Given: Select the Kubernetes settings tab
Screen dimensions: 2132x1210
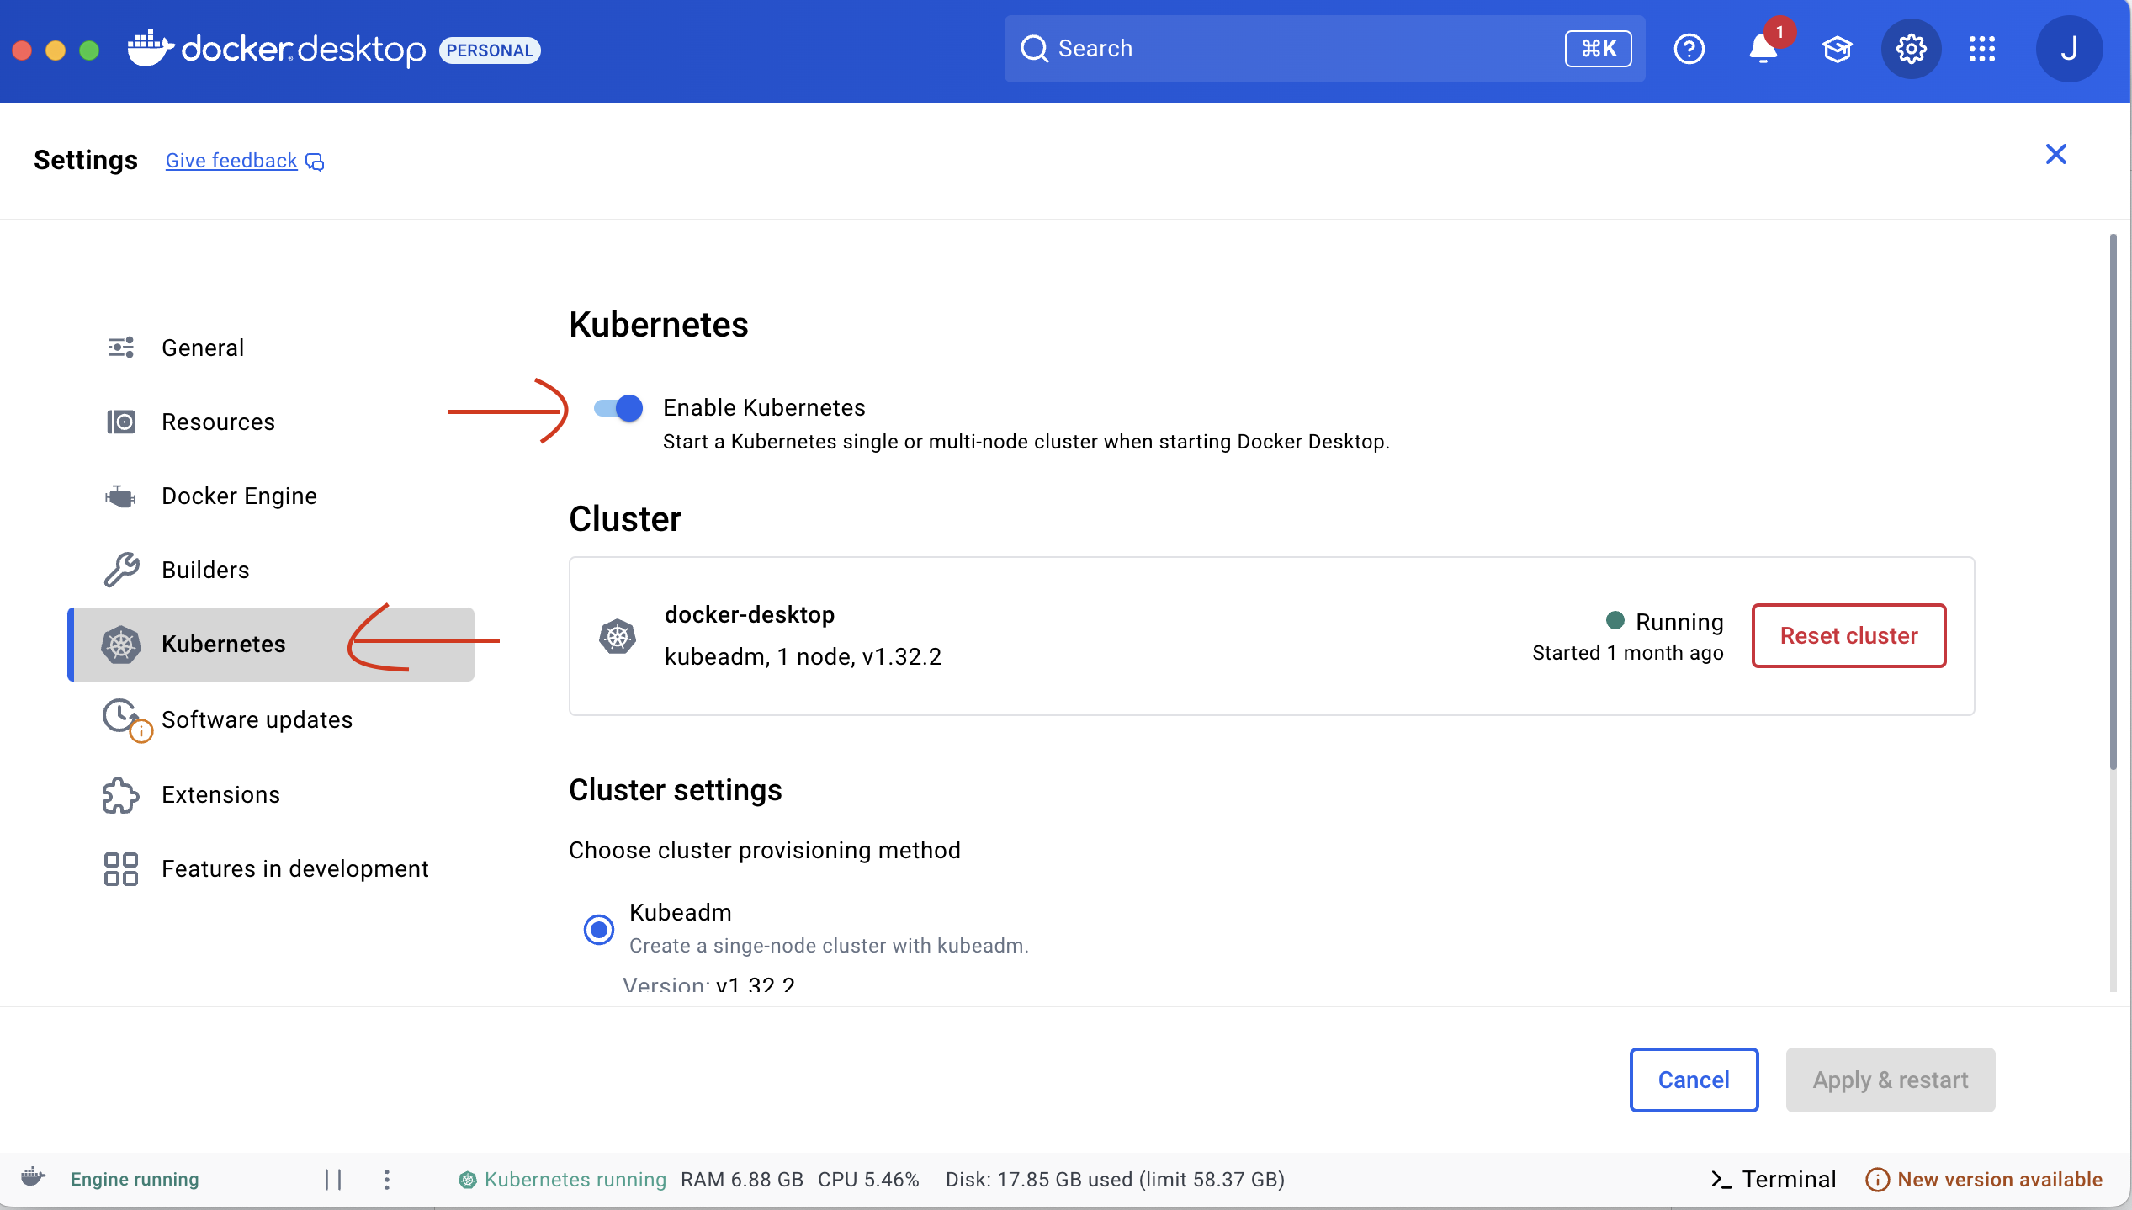Looking at the screenshot, I should click(223, 644).
